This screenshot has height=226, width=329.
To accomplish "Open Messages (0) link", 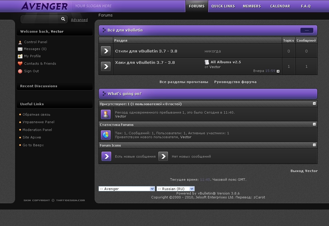I will coord(35,49).
